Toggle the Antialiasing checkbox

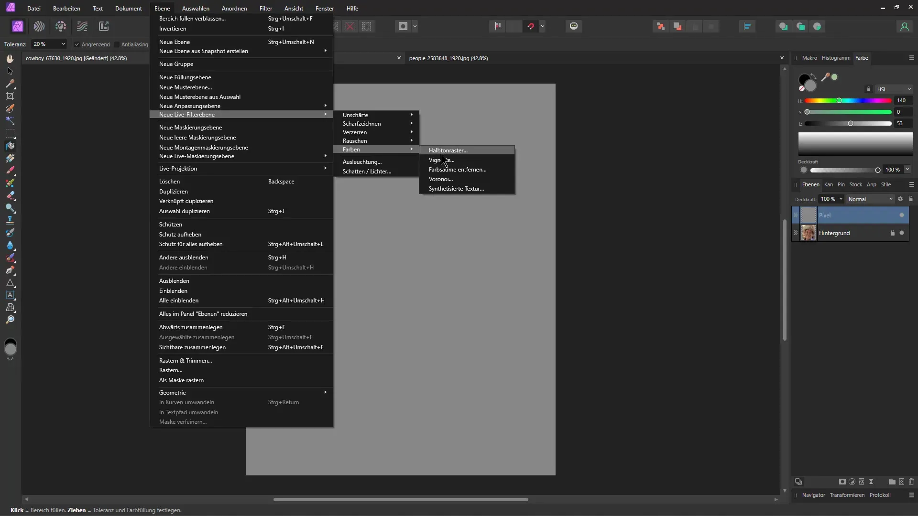[x=117, y=44]
